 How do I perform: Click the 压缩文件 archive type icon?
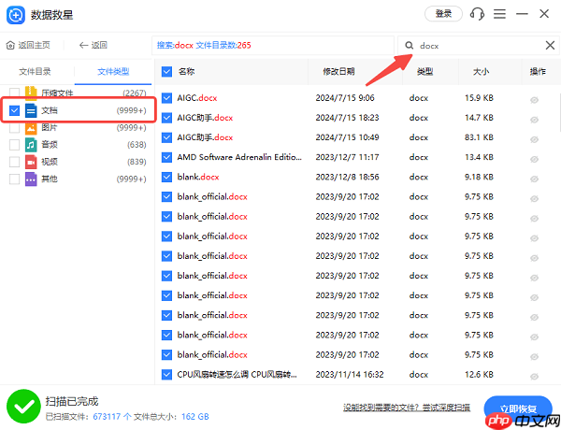(x=31, y=93)
